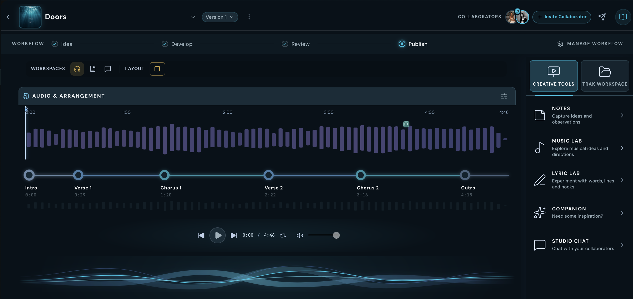The height and width of the screenshot is (299, 633).
Task: Toggle loop playback
Action: pyautogui.click(x=283, y=235)
